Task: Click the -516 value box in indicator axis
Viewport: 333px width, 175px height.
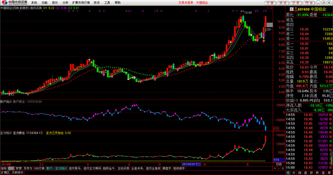Action: (x=279, y=160)
